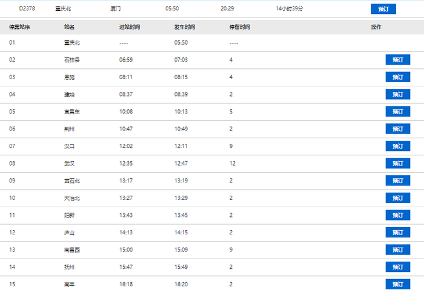Click the 发车时间 column header
Screen dimensions: 424x293
tap(185, 27)
